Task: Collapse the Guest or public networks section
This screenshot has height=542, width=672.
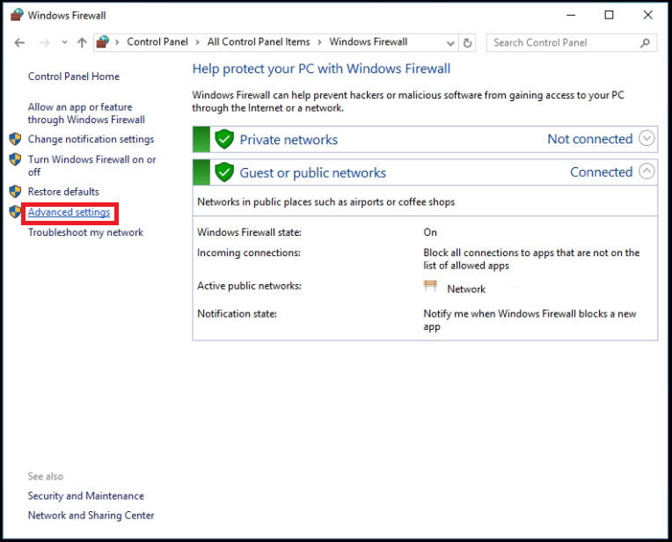Action: pos(647,172)
